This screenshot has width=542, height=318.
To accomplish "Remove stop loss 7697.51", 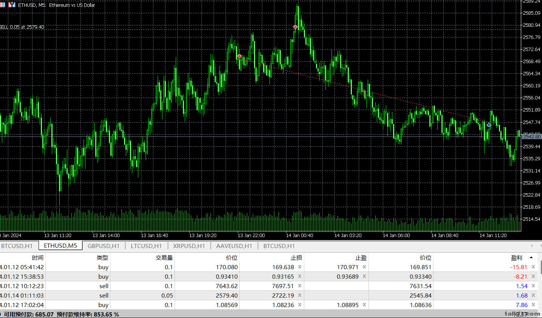I will pos(300,286).
